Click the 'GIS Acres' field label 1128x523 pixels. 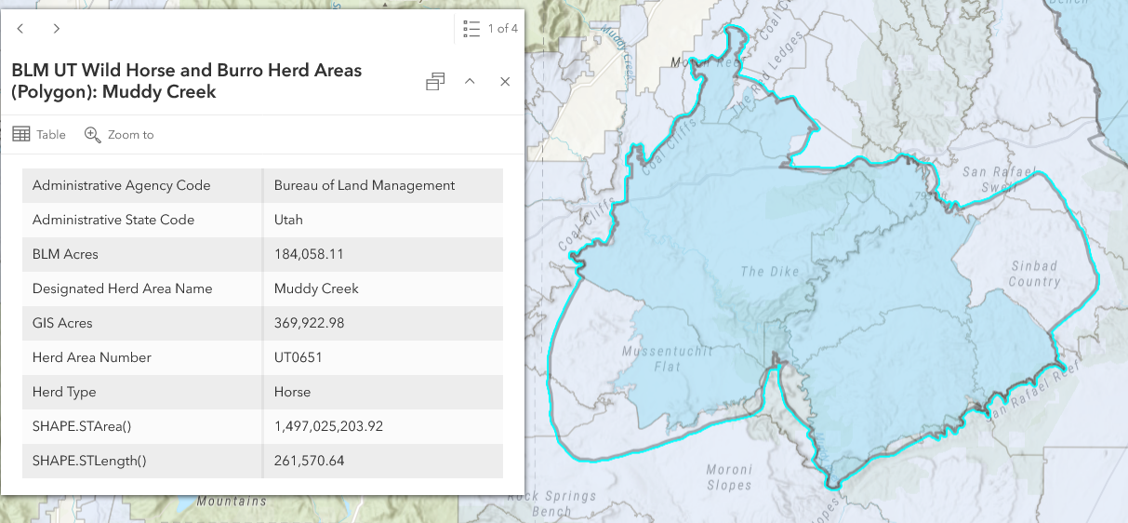click(62, 323)
